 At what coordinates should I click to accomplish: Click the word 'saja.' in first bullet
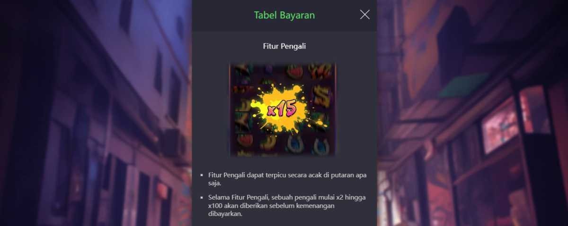point(215,184)
